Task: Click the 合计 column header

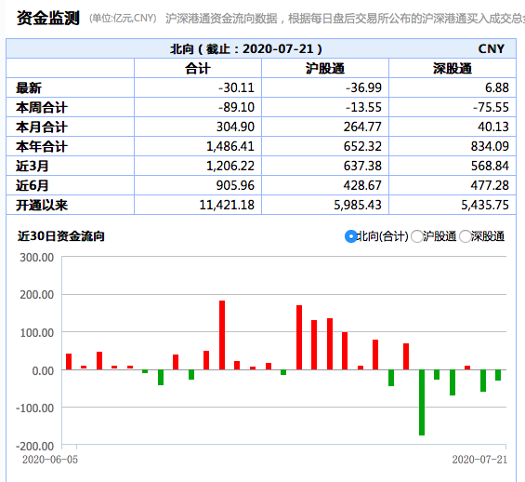Action: tap(198, 68)
